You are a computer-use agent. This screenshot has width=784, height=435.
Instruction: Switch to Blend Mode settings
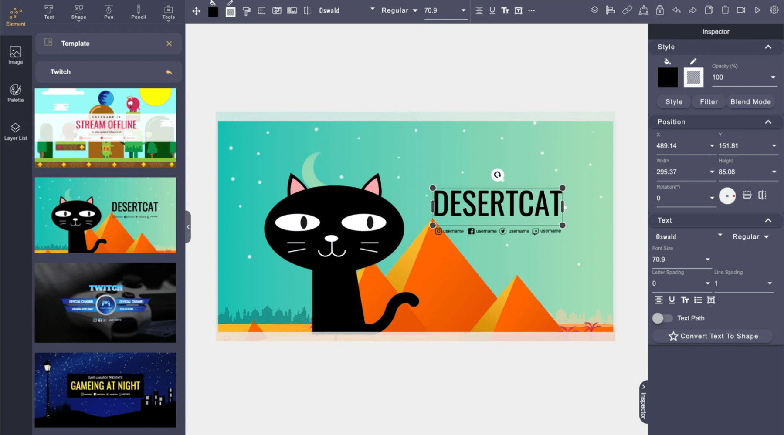click(750, 101)
